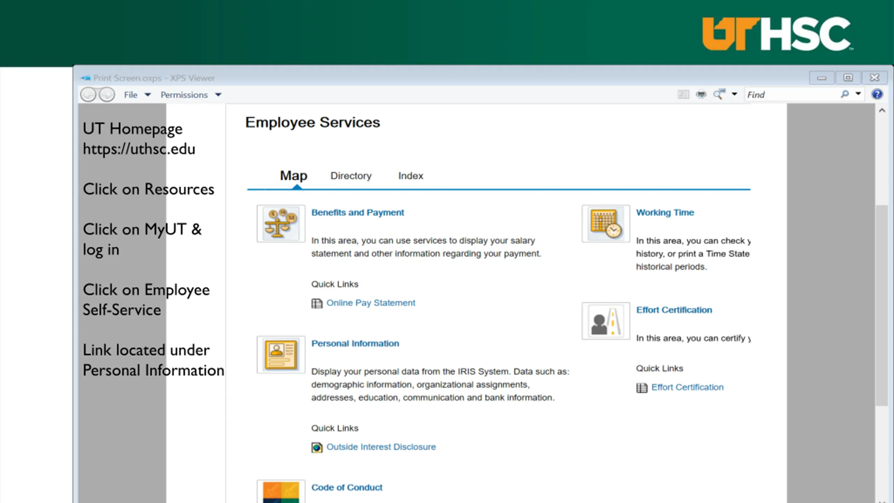Expand the search options dropdown arrow

(x=858, y=94)
